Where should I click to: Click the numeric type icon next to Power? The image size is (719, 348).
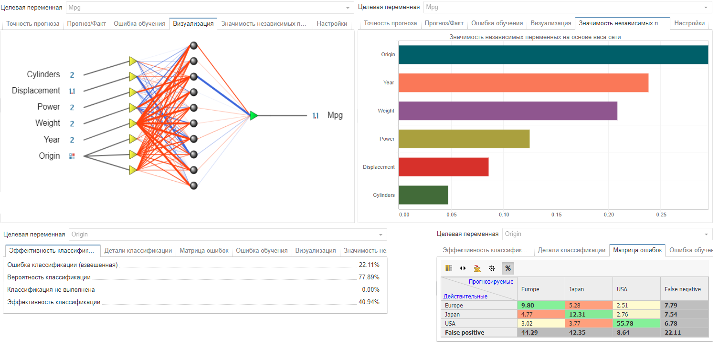(72, 107)
